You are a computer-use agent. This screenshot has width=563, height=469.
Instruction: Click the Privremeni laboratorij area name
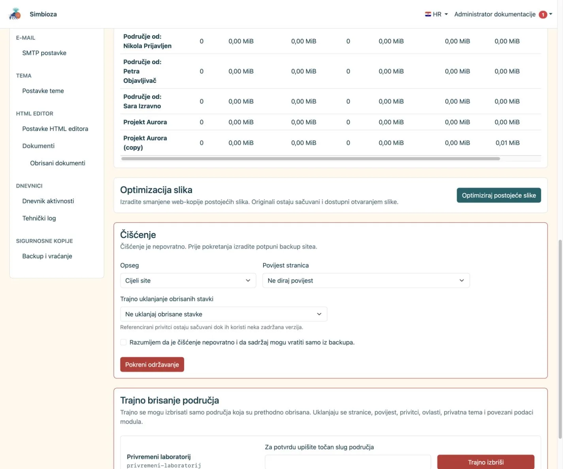159,456
